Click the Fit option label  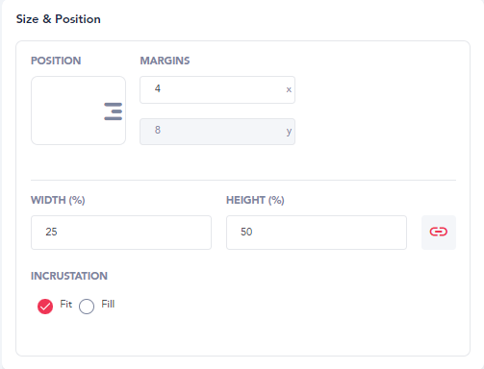[x=66, y=304]
